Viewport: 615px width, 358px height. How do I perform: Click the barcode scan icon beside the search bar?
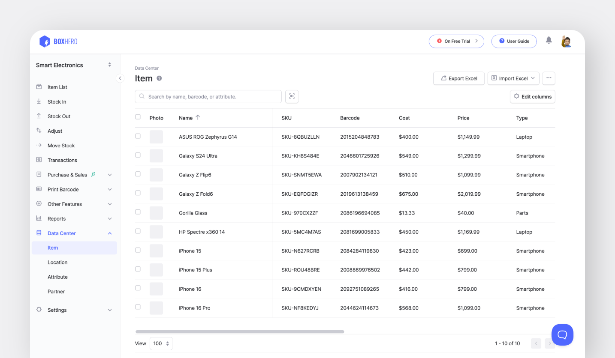click(292, 96)
